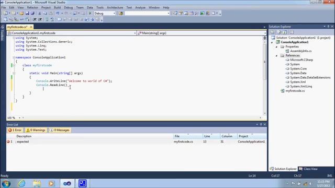
Task: Click the editor horizontal scrollbar track
Action: pyautogui.click(x=142, y=118)
